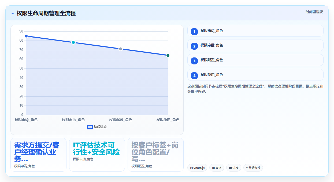Click the 权限审批_角色 x-axis label
The height and width of the screenshot is (182, 334).
tap(73, 120)
